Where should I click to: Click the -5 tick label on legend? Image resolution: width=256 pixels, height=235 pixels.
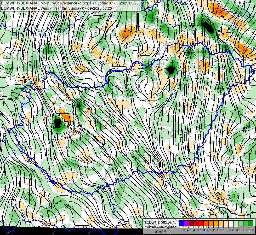pyautogui.click(x=184, y=230)
